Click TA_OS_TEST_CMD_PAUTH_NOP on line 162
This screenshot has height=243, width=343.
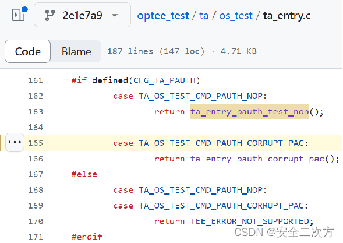[x=200, y=96]
